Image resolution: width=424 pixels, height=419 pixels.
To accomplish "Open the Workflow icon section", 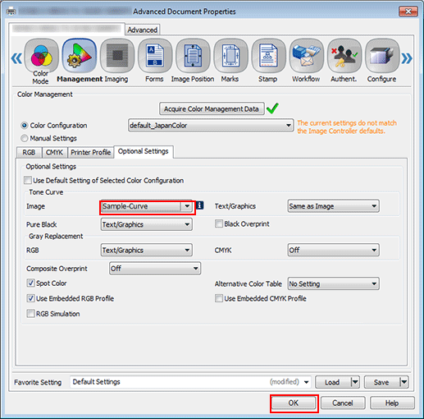I will [306, 56].
